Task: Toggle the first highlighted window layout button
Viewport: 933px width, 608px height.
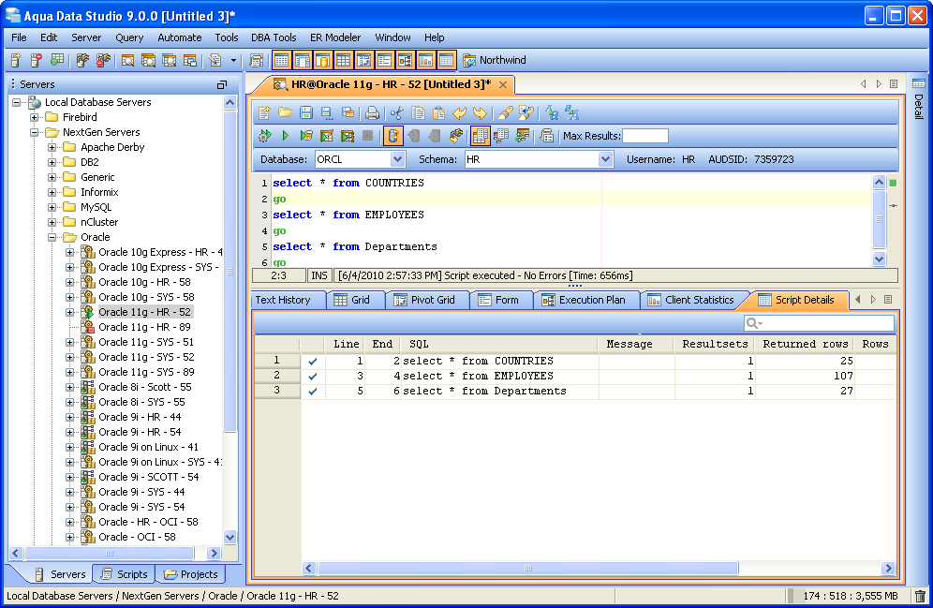Action: click(x=281, y=60)
